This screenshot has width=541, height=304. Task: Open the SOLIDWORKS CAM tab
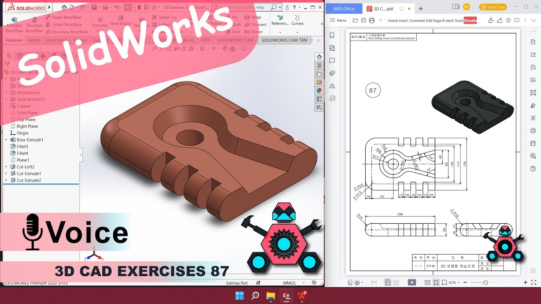[x=235, y=40]
